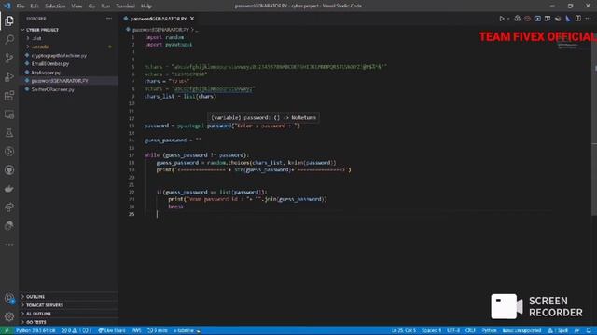Open the Run menu
This screenshot has width=597, height=335.
(x=105, y=7)
